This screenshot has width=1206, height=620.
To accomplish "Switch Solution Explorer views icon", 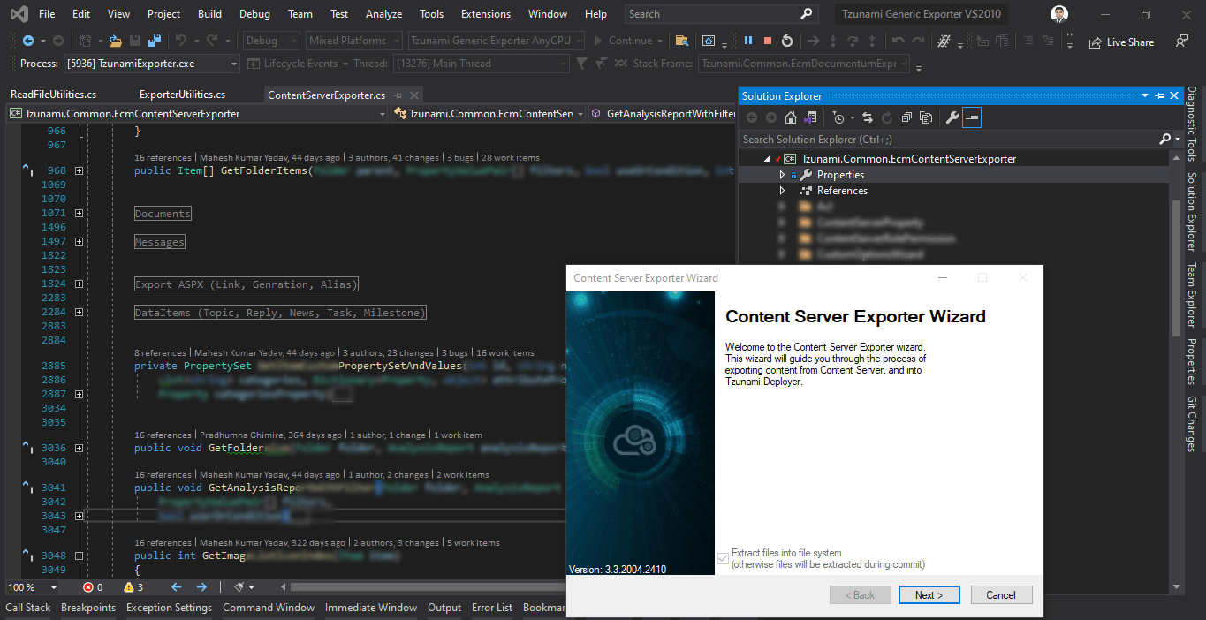I will tap(808, 117).
